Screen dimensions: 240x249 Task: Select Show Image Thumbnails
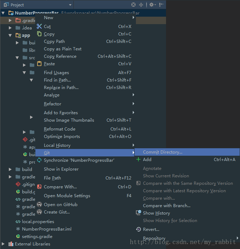[85, 120]
